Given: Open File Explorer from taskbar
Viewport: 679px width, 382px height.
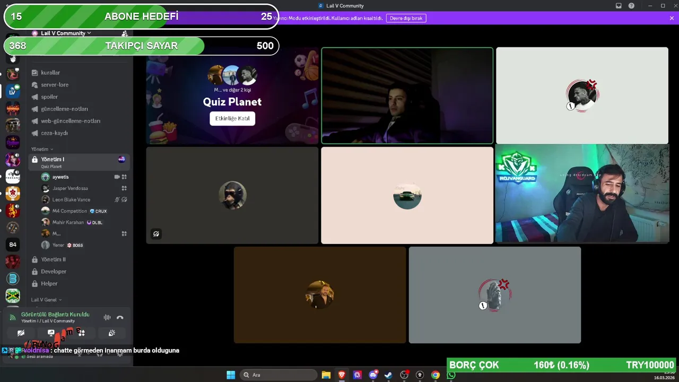Looking at the screenshot, I should pyautogui.click(x=326, y=375).
